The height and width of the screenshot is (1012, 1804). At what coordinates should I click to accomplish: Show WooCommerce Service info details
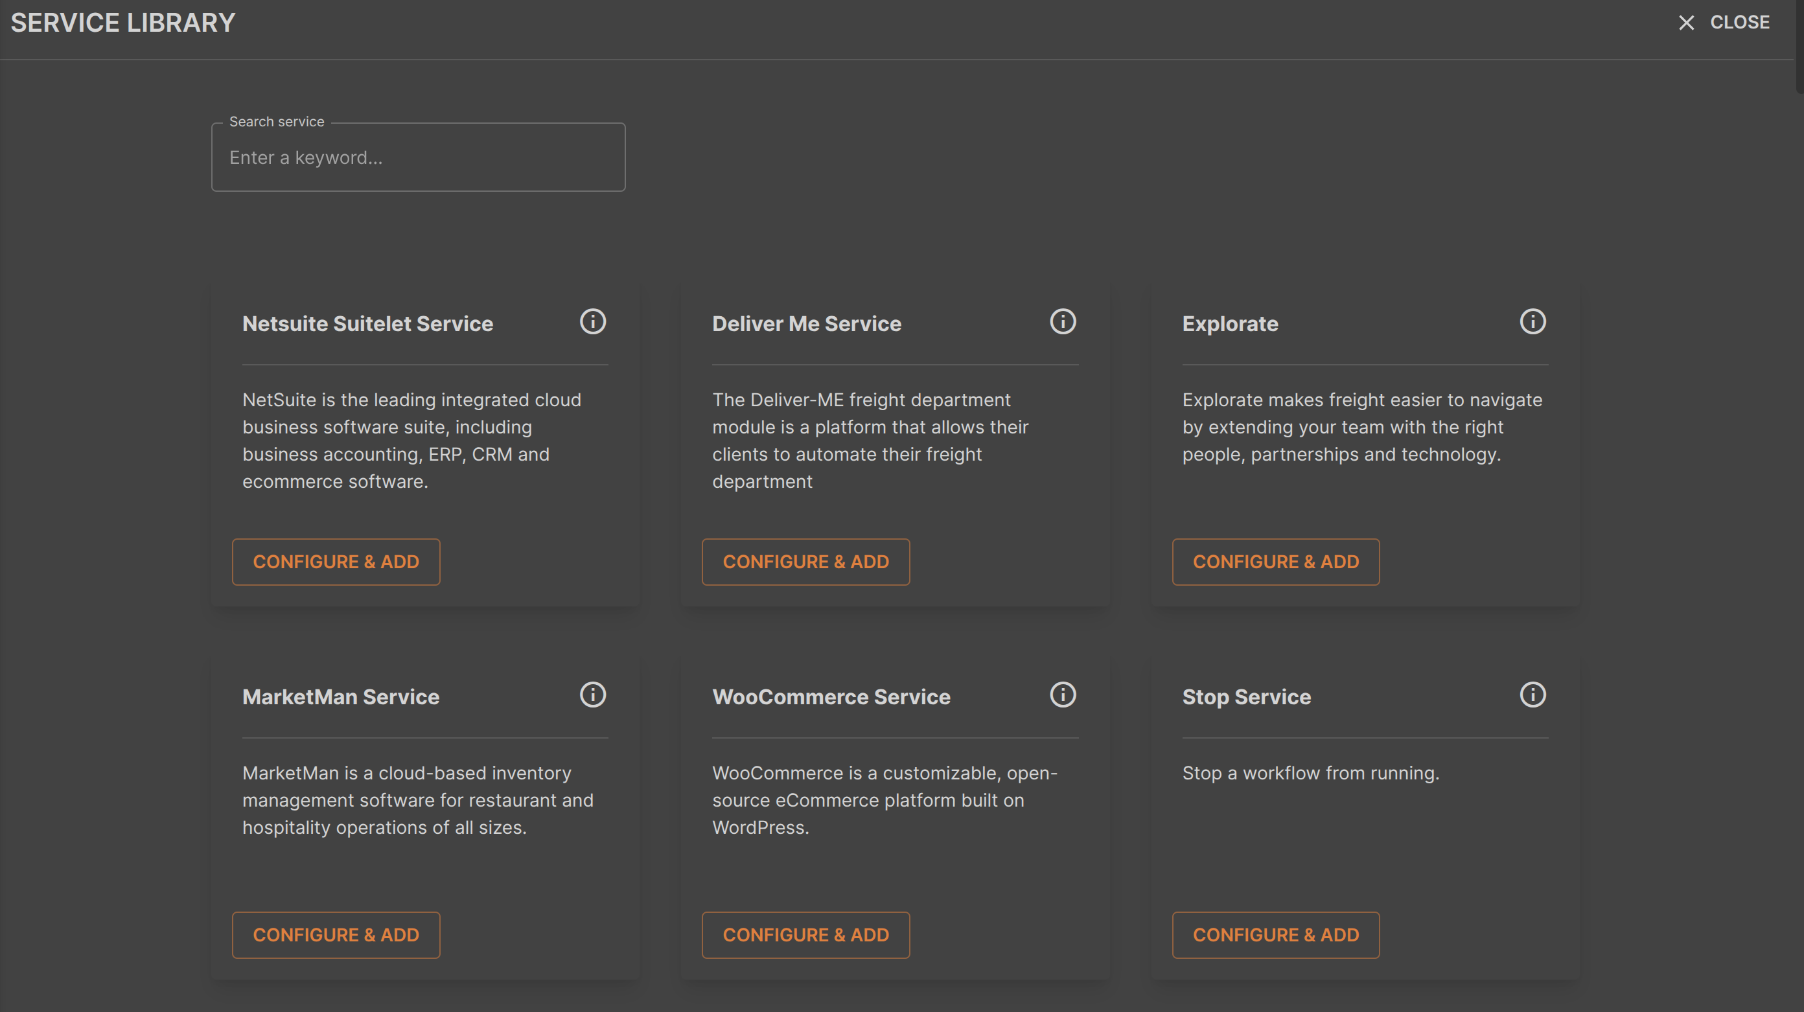[x=1062, y=695]
